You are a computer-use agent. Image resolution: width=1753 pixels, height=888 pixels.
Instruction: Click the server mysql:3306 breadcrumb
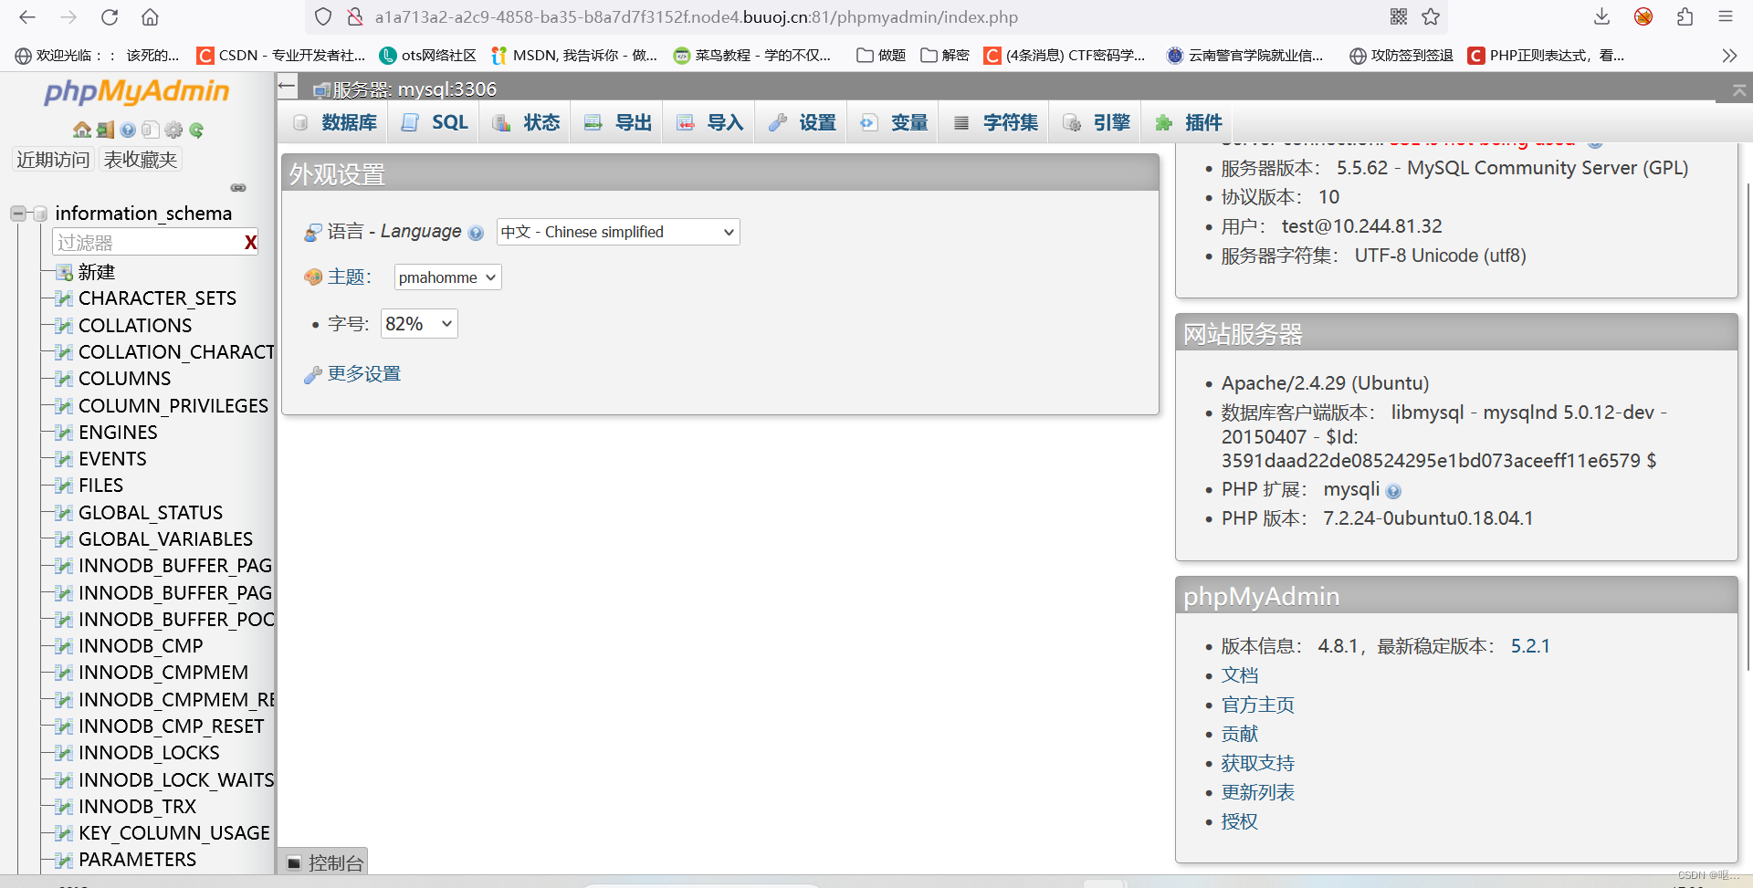coord(415,89)
